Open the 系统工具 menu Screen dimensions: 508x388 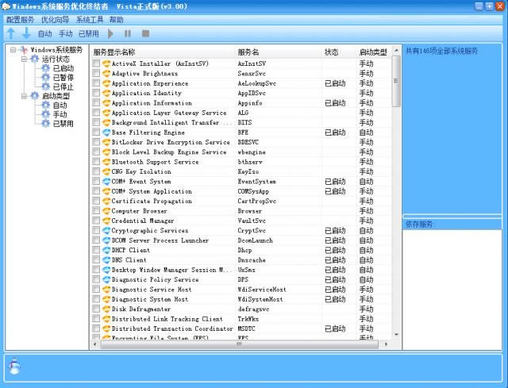coord(90,19)
